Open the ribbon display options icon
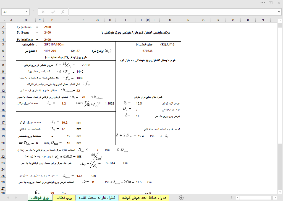Screen dimensions: 283x201 coord(271,3)
